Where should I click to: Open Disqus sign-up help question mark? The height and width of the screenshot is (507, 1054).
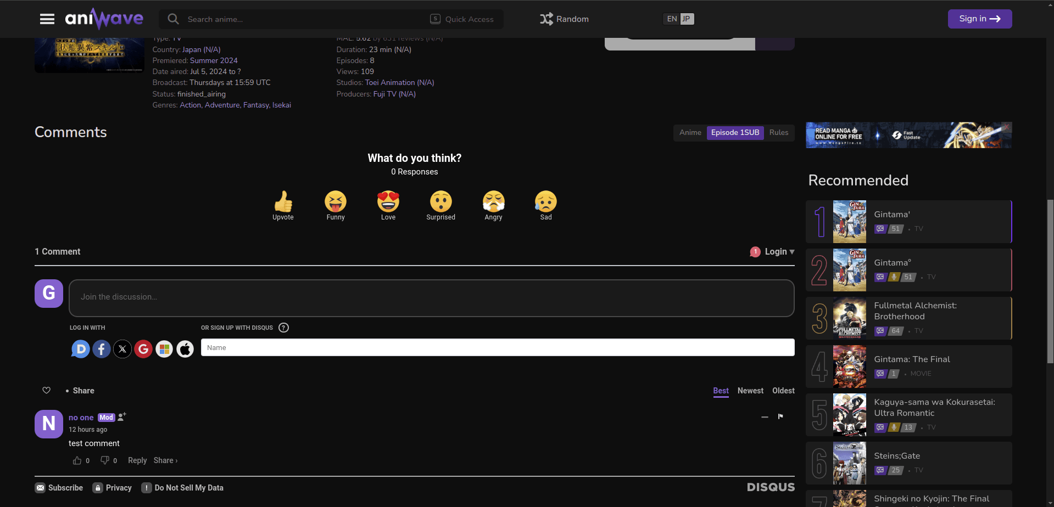[x=283, y=328]
